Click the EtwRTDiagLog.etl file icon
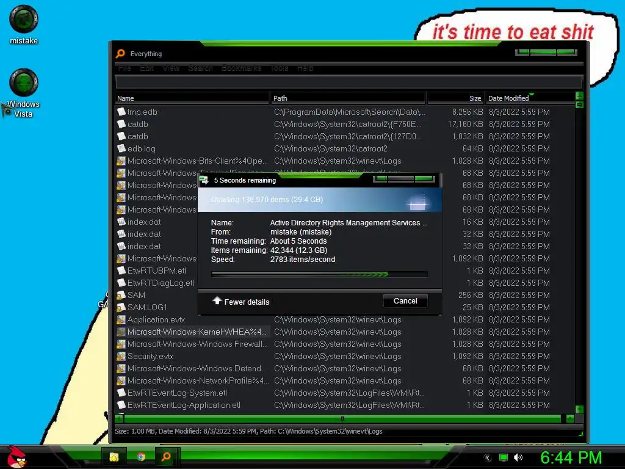Image resolution: width=625 pixels, height=469 pixels. click(121, 283)
